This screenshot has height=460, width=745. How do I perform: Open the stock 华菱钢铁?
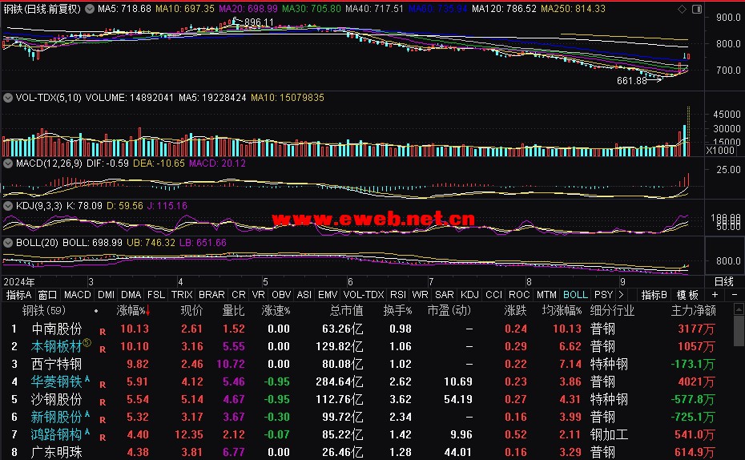(x=57, y=381)
